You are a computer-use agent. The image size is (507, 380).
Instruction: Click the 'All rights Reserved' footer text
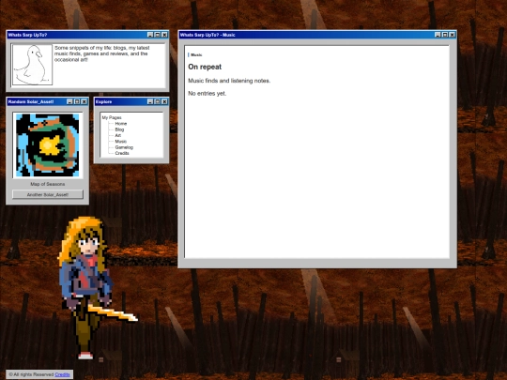point(31,374)
